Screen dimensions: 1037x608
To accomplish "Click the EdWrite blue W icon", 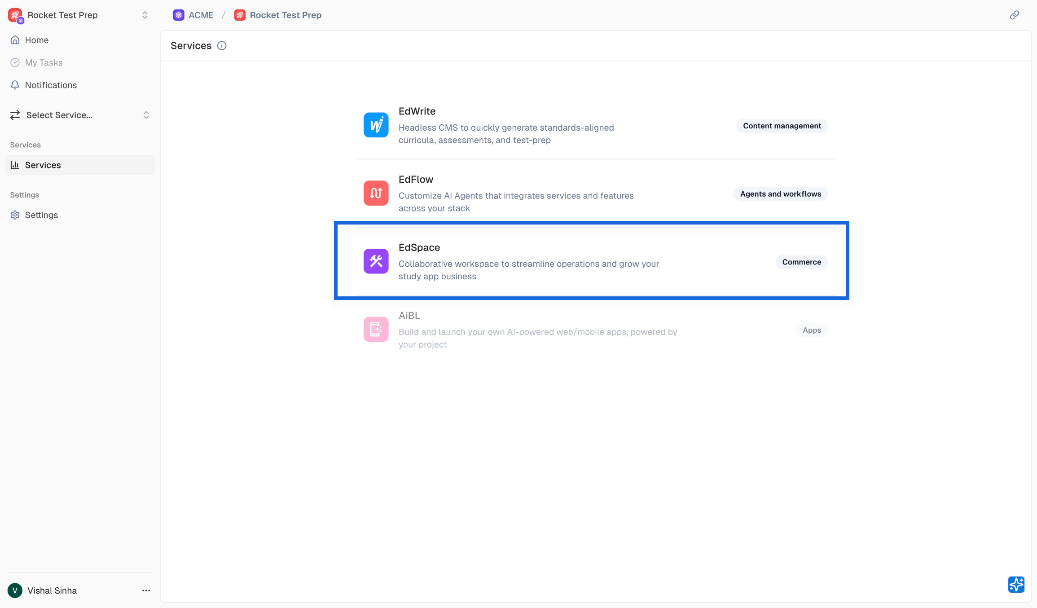I will [376, 125].
